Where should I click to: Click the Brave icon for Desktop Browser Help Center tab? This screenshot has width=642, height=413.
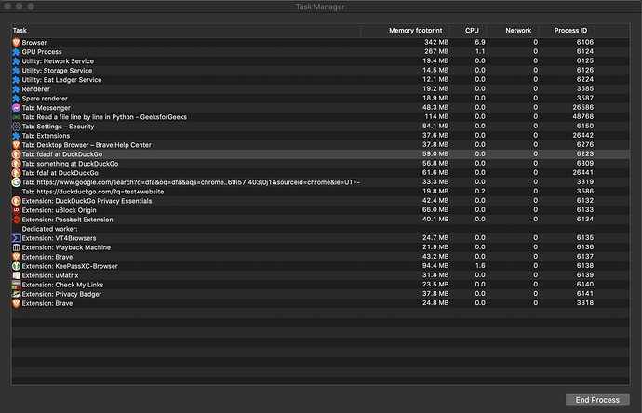tap(16, 145)
